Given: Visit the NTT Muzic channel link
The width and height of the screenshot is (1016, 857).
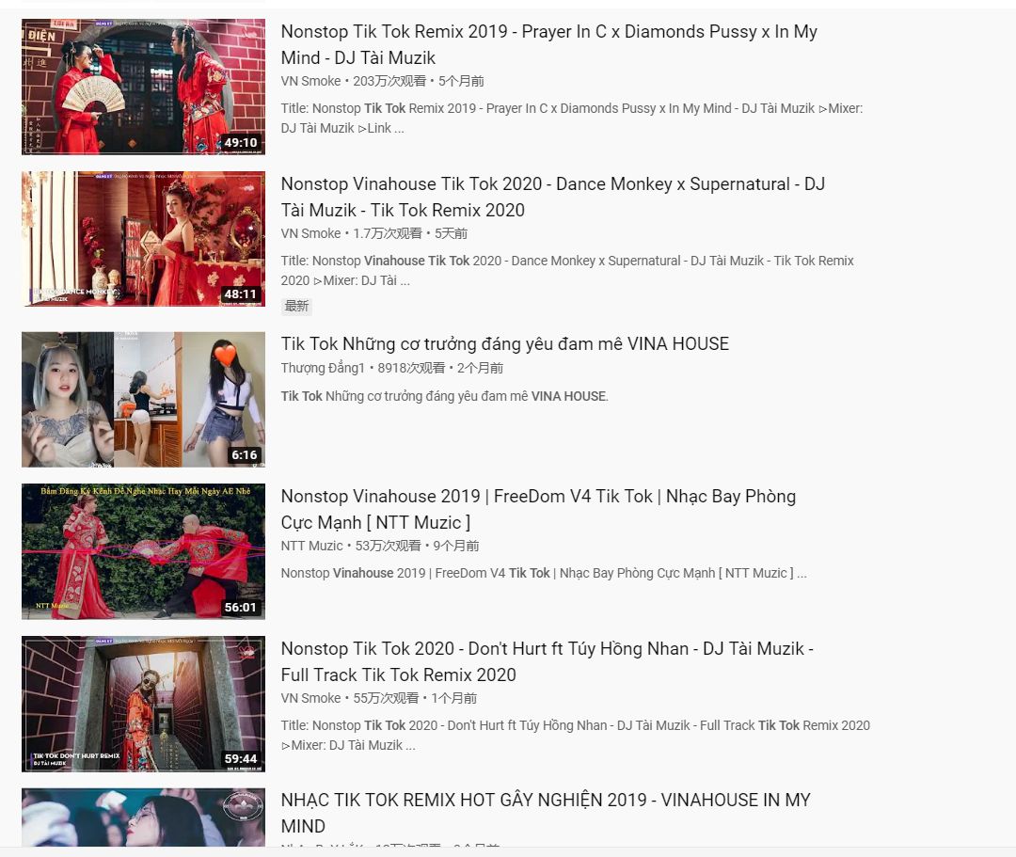Looking at the screenshot, I should 311,546.
